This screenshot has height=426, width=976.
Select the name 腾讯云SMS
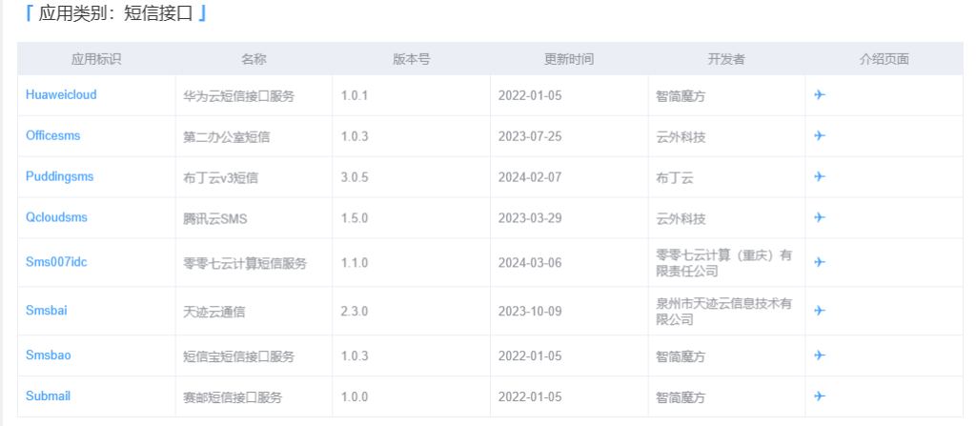[x=215, y=219]
